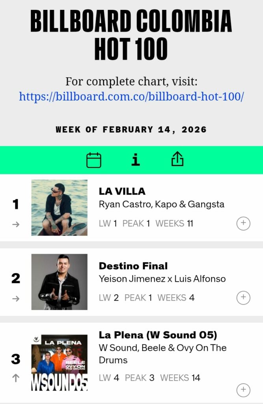The width and height of the screenshot is (263, 404).
Task: Click Destino Final cover thumbnail
Action: click(x=60, y=282)
